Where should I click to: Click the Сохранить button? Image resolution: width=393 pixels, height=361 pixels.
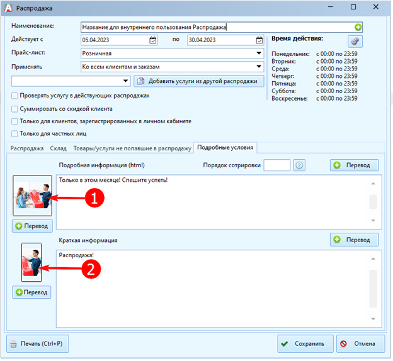tap(305, 344)
